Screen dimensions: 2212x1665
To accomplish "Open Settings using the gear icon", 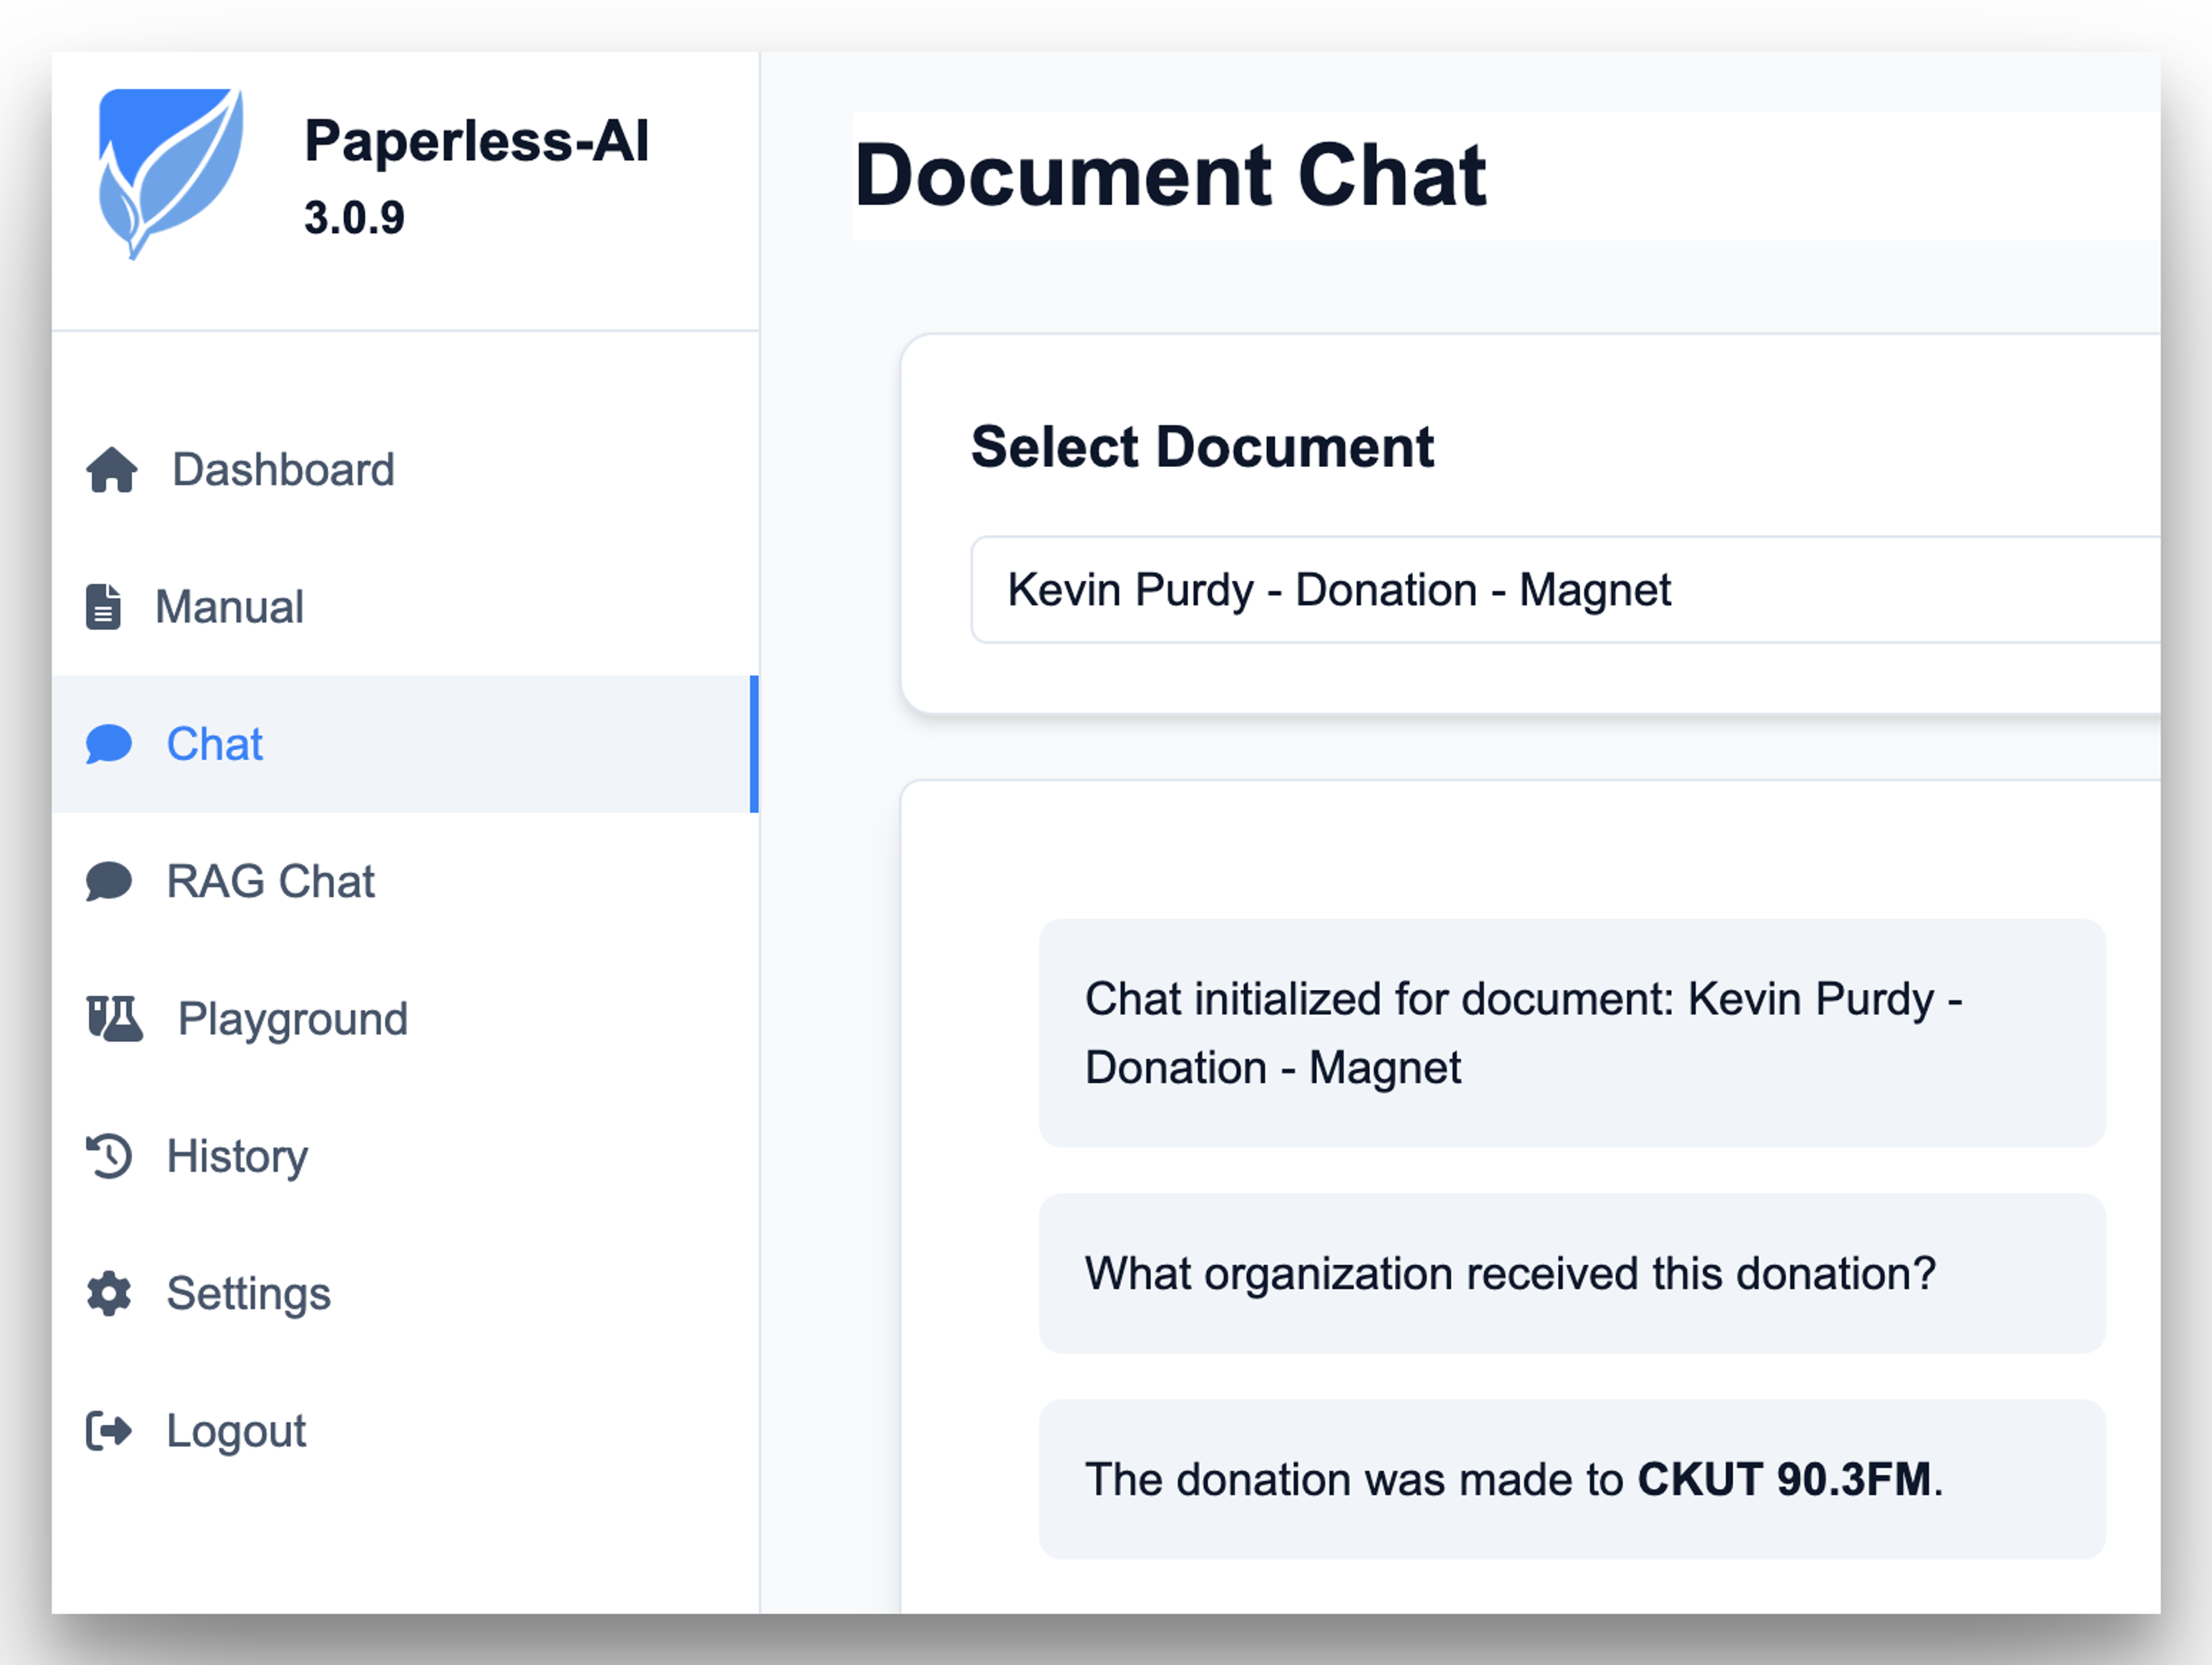I will click(109, 1293).
